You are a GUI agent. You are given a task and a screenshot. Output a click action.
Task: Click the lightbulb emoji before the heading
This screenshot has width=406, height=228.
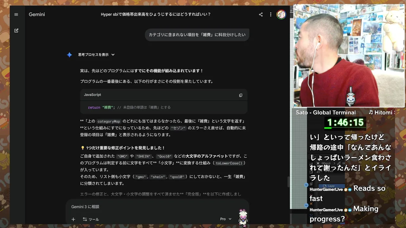[82, 148]
